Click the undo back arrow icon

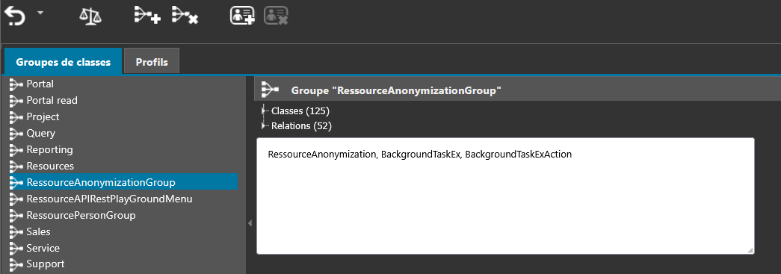15,16
